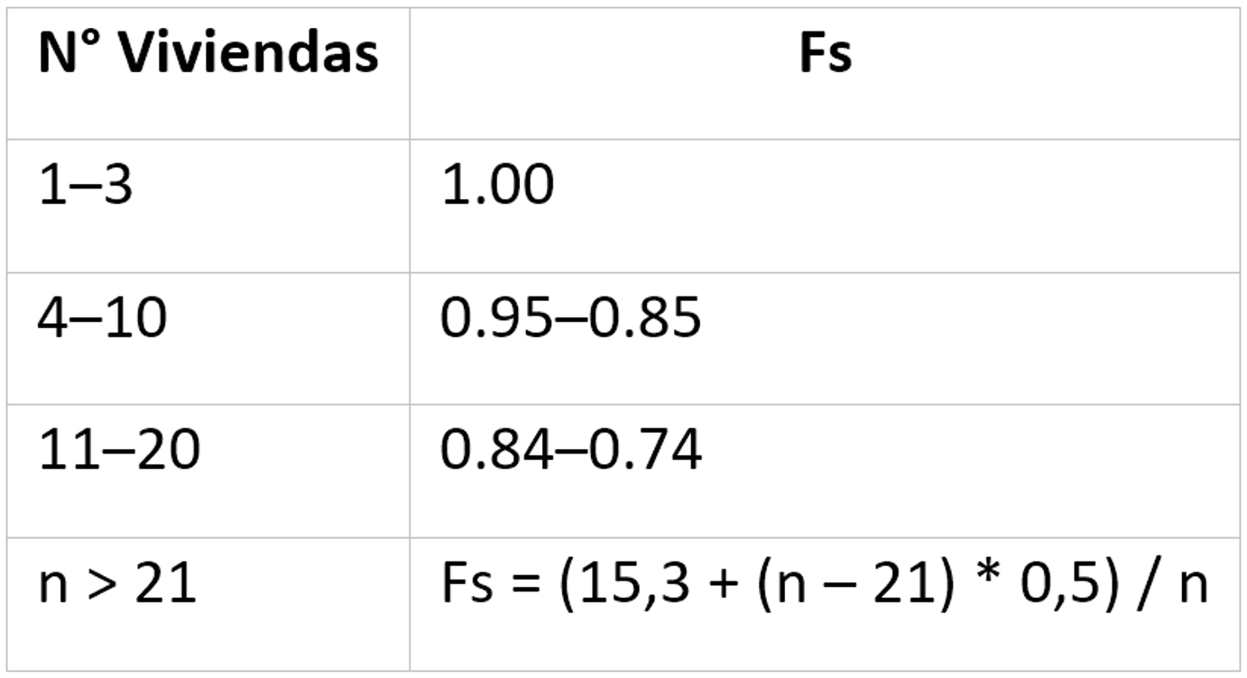1247x678 pixels.
Task: Place cursor on the value 0.84
Action: (495, 451)
